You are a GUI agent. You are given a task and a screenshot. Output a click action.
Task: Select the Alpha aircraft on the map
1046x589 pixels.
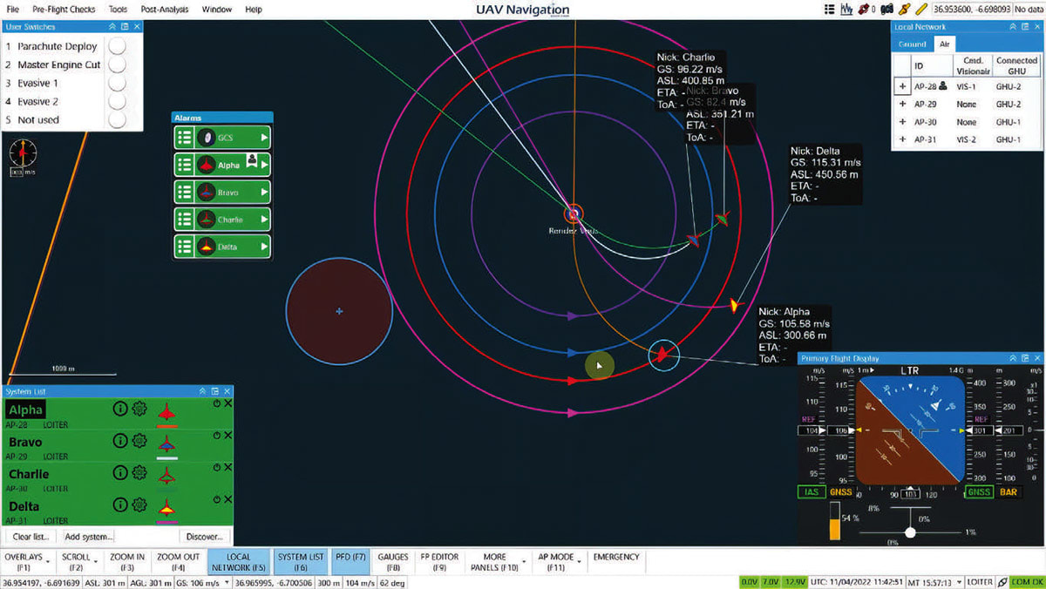663,354
